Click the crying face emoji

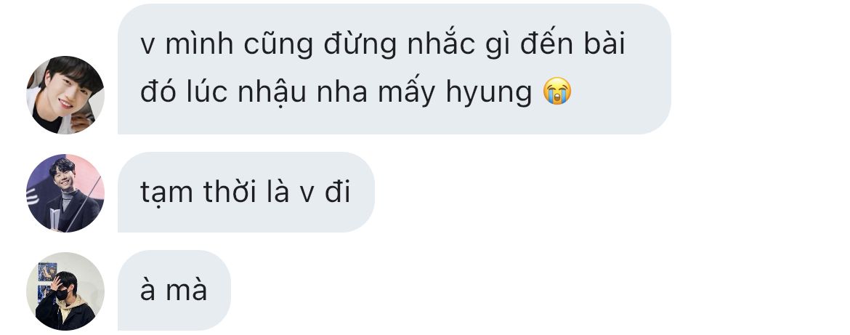click(x=557, y=91)
